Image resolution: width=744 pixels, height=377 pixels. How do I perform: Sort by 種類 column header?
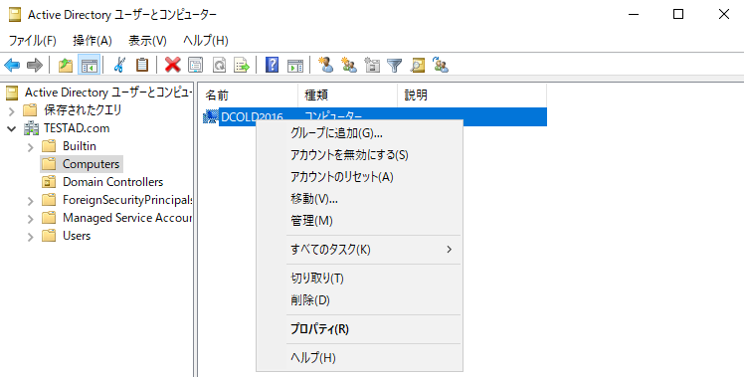(x=347, y=95)
